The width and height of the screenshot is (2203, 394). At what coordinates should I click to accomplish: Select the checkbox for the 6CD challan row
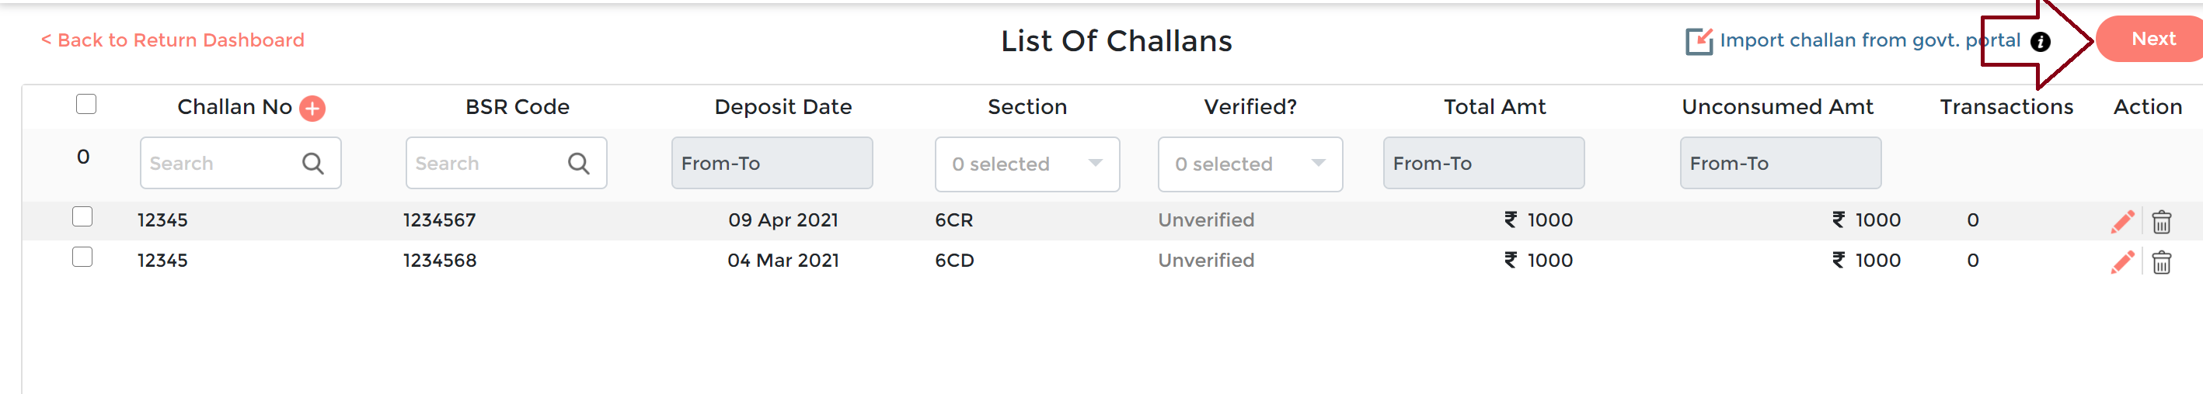click(83, 257)
